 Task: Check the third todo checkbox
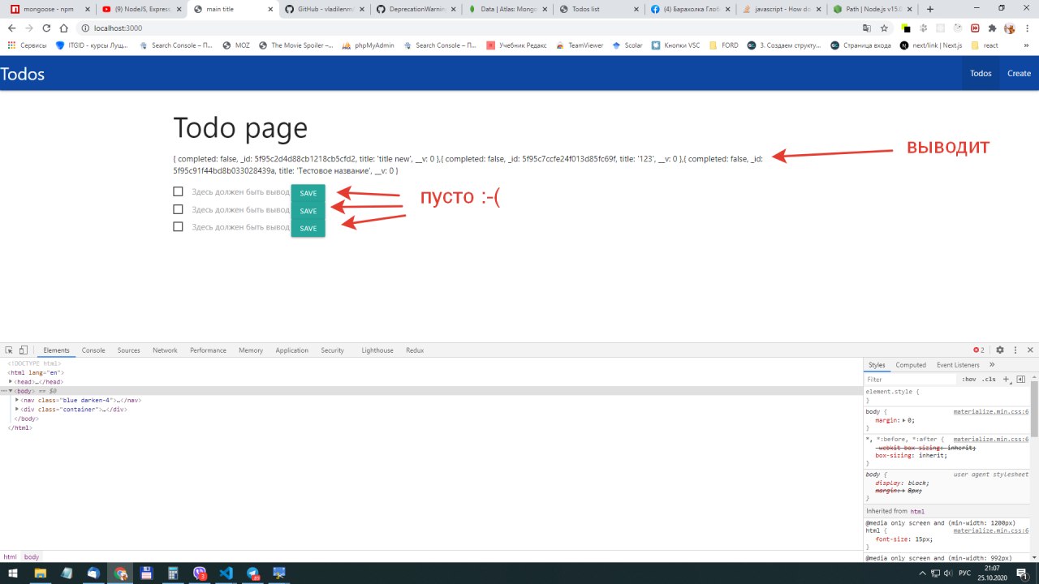178,226
